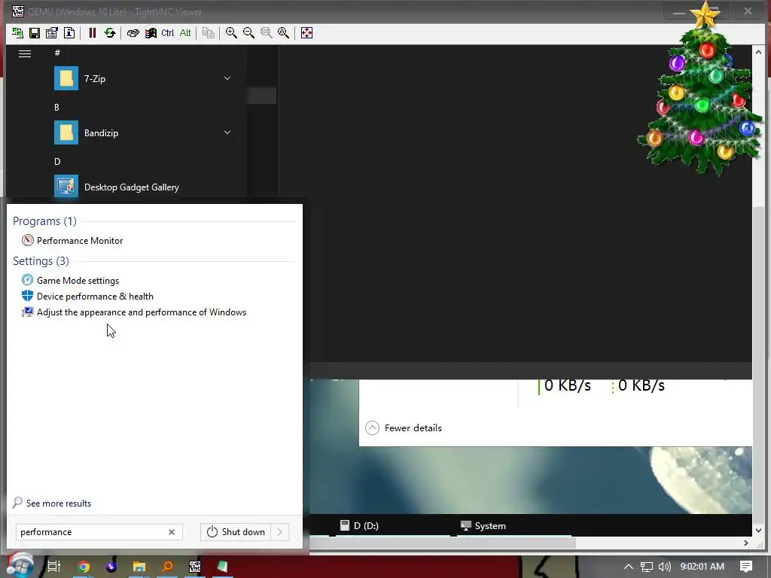
Task: Click the New connection icon in TightVNC toolbar
Action: (x=18, y=33)
